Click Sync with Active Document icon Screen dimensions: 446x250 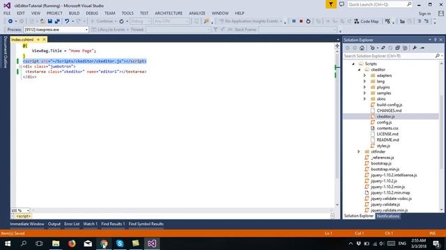[383, 48]
